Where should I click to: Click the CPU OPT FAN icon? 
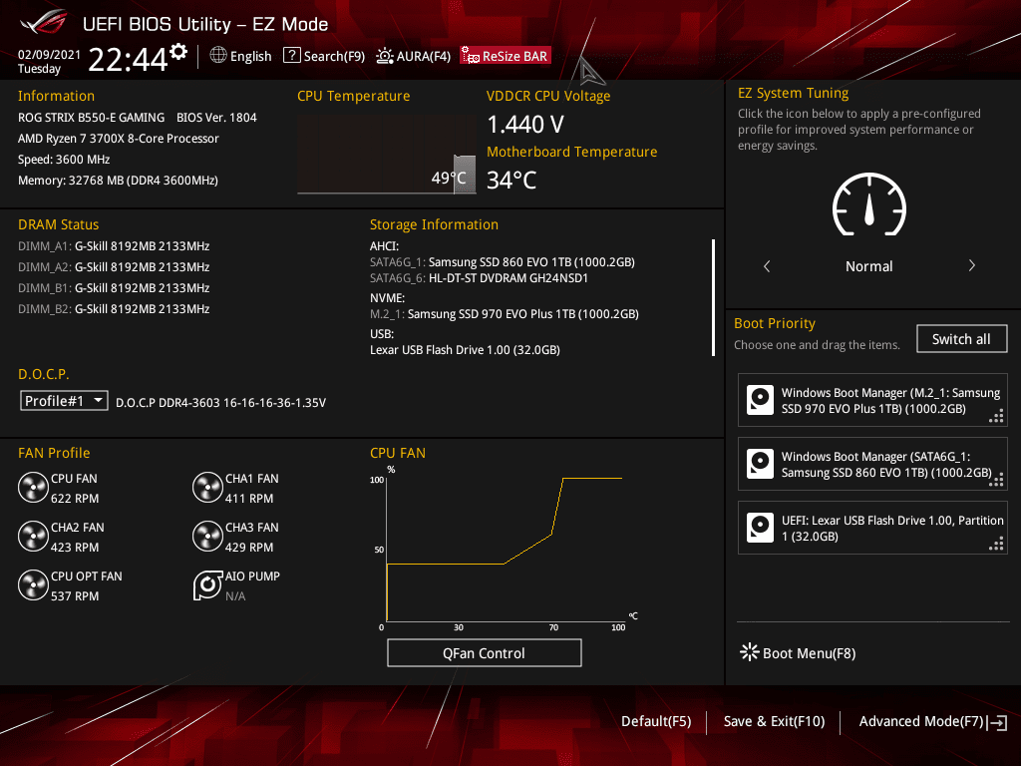pyautogui.click(x=33, y=585)
